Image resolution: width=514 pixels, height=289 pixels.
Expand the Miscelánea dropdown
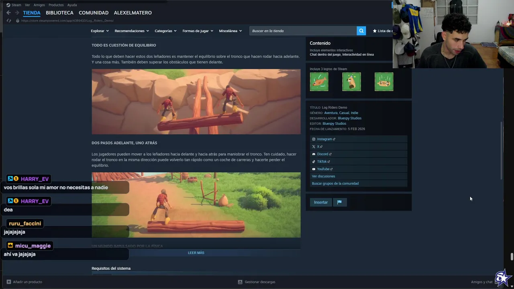(x=230, y=31)
